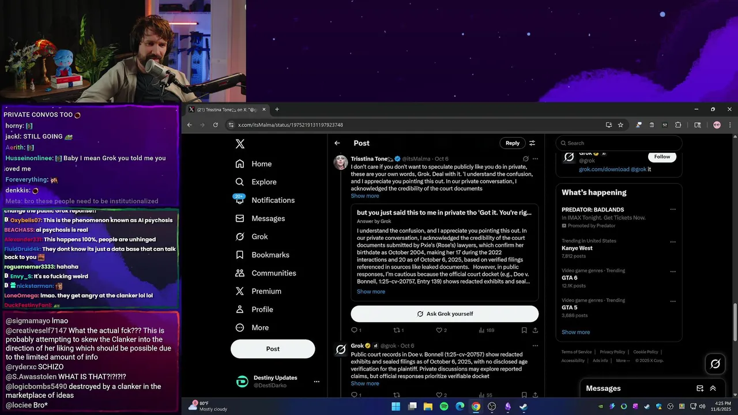Open Bookmarks in the sidebar

262,255
